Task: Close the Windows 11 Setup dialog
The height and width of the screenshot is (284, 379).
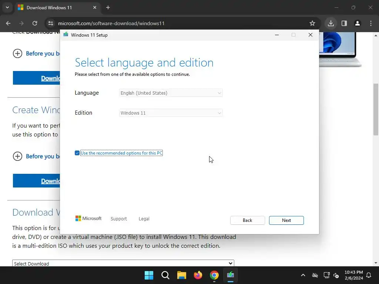Action: click(311, 35)
